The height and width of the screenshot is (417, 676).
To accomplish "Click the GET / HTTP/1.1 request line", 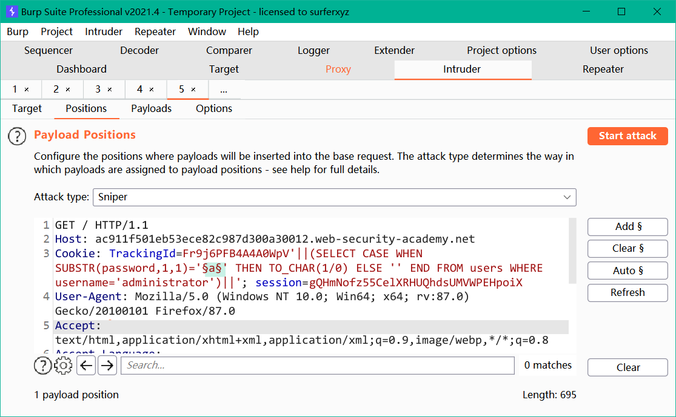I will point(102,225).
